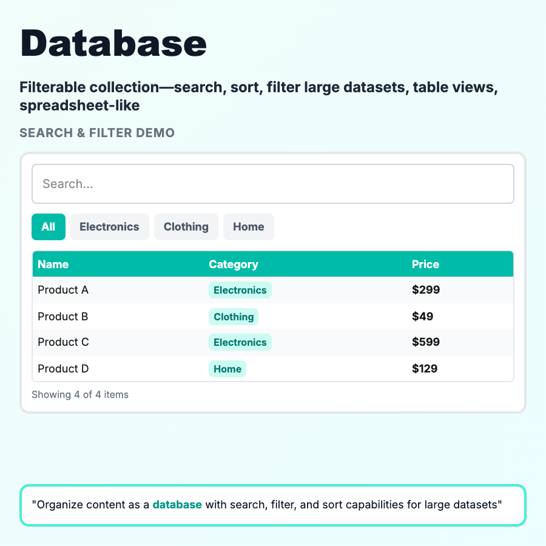Click the $49 price cell
546x546 pixels.
click(x=422, y=317)
